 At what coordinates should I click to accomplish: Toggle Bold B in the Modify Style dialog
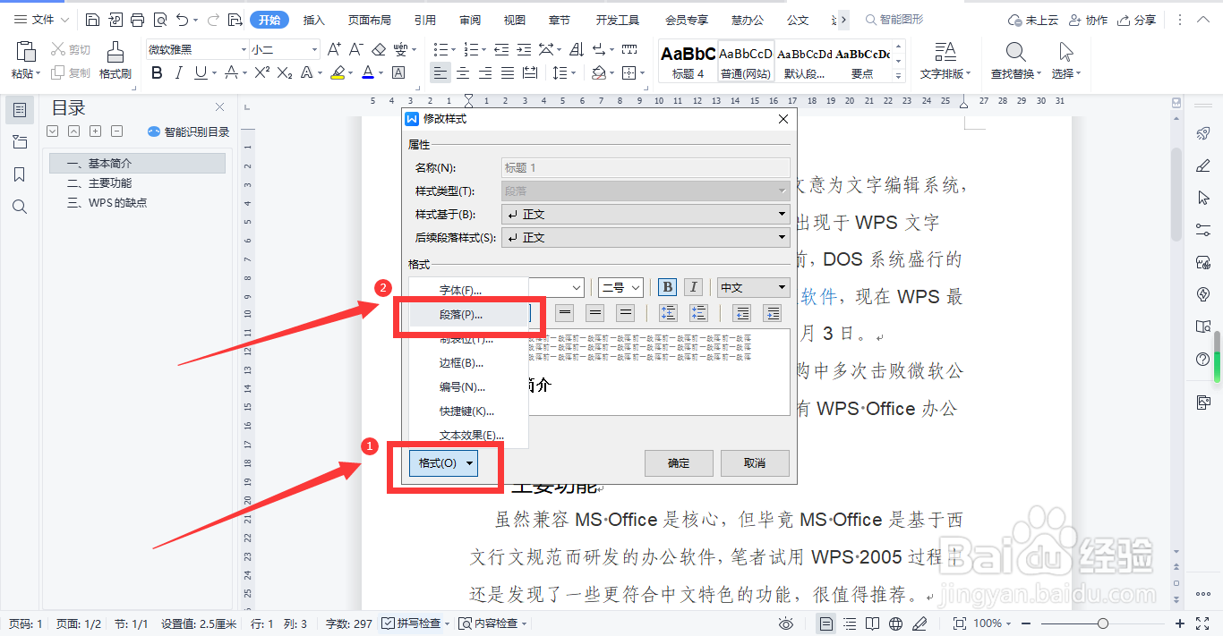pos(667,287)
